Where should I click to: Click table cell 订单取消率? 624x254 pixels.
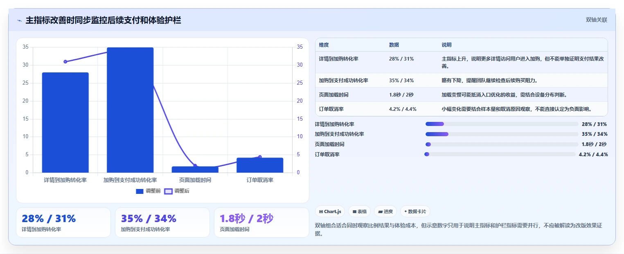(331, 109)
